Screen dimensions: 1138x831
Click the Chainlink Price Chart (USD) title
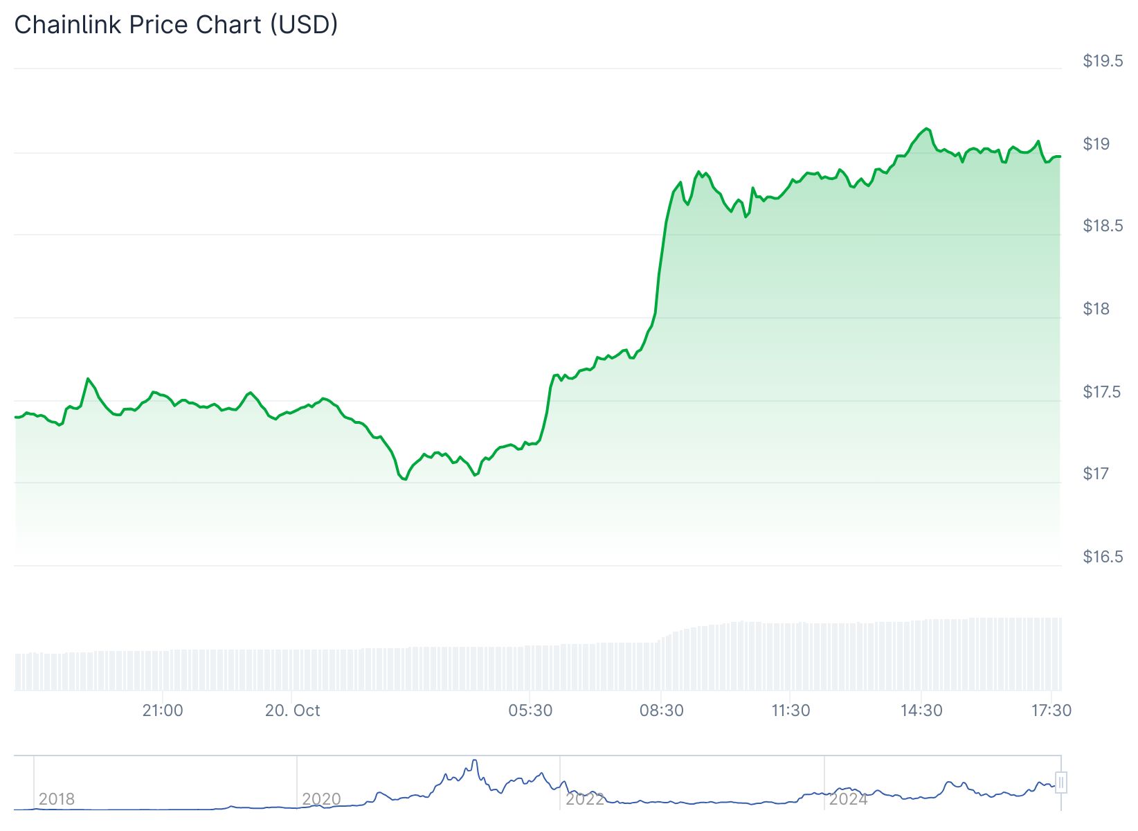click(x=177, y=25)
